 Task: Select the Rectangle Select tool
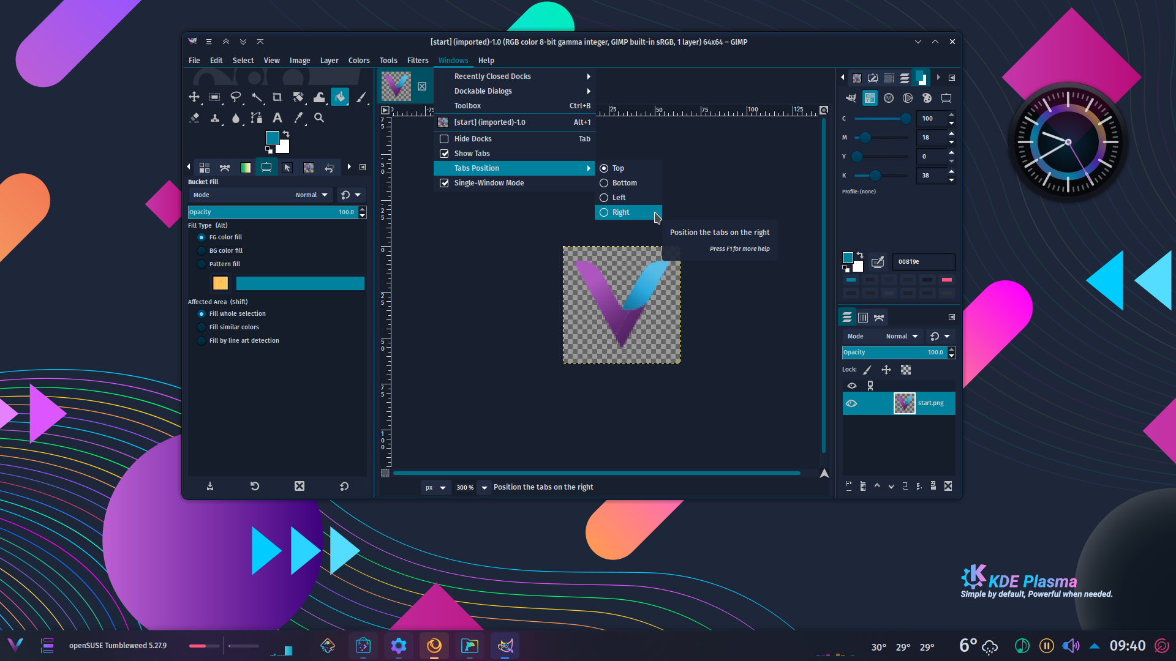tap(215, 97)
